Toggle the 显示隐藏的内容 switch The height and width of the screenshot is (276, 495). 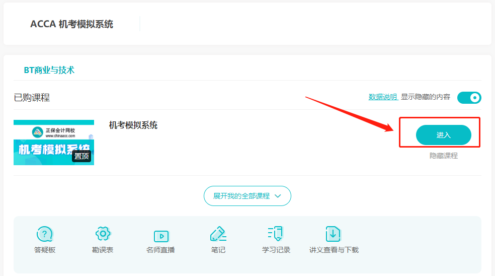(x=469, y=97)
